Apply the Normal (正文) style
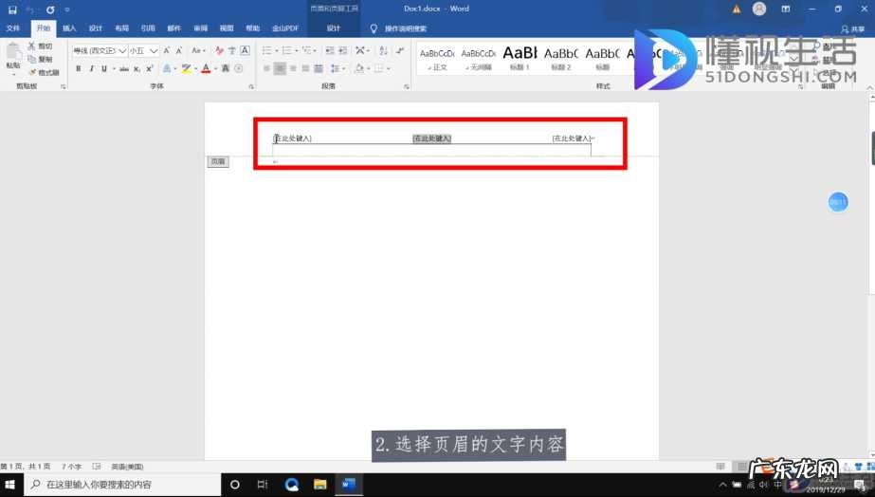 click(438, 59)
